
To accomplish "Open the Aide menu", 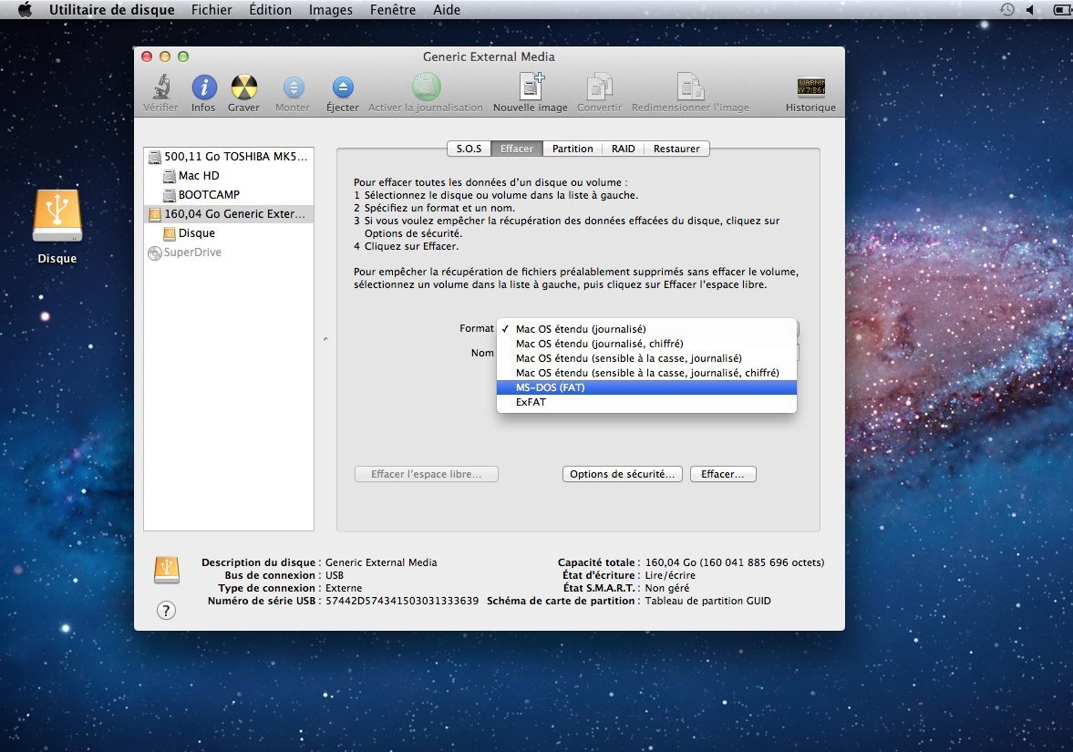I will pos(447,10).
